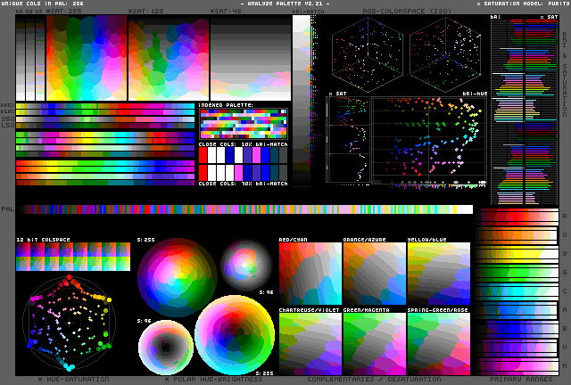Click the Saturation Model label
The height and width of the screenshot is (385, 571).
coord(515,4)
